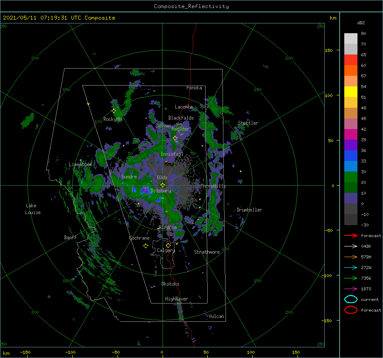
Task: Click the RockyMH label
Action: 112,119
